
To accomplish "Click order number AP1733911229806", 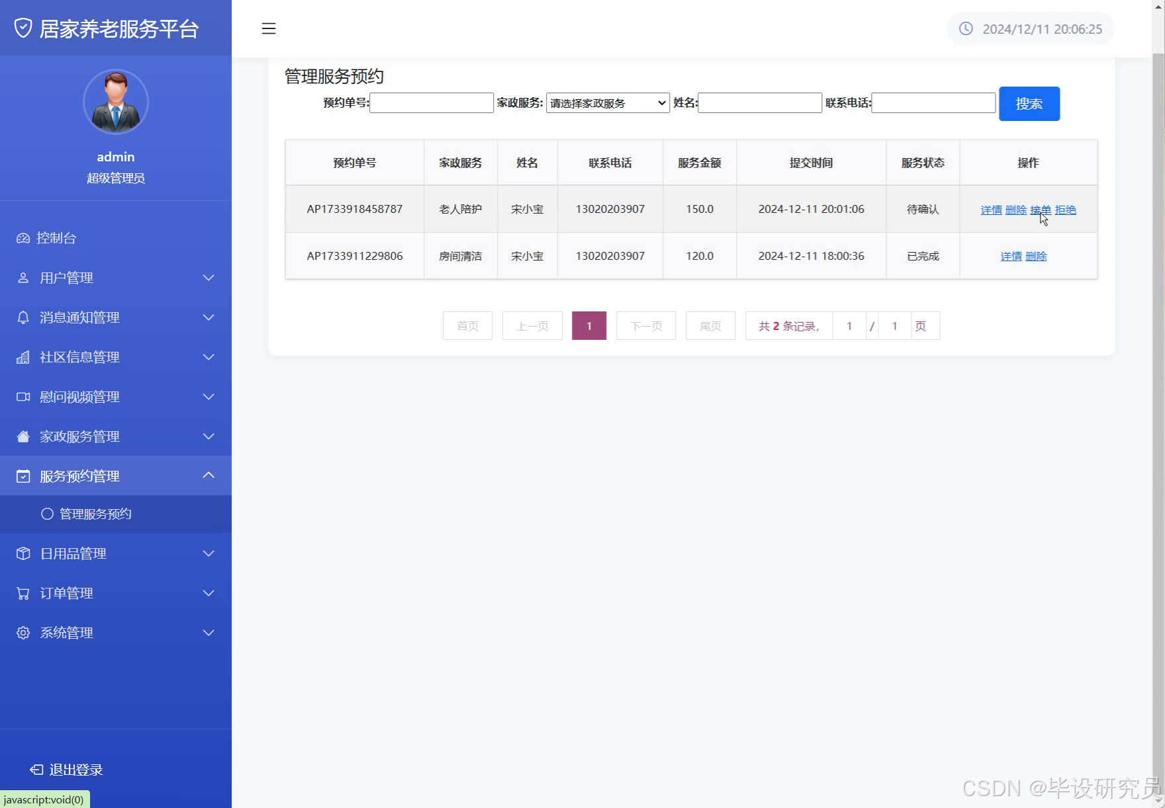I will 355,256.
